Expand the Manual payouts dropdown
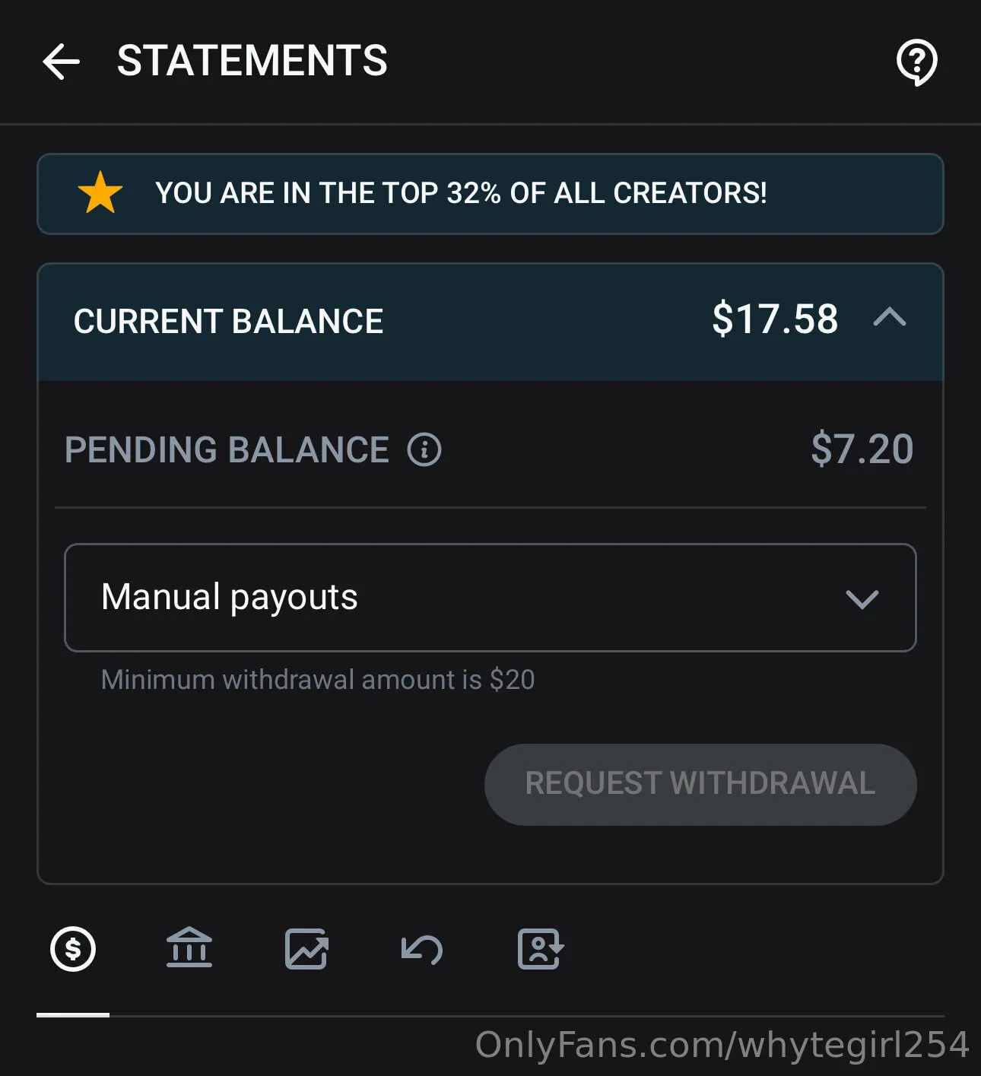Screen dimensions: 981x1076 point(490,598)
